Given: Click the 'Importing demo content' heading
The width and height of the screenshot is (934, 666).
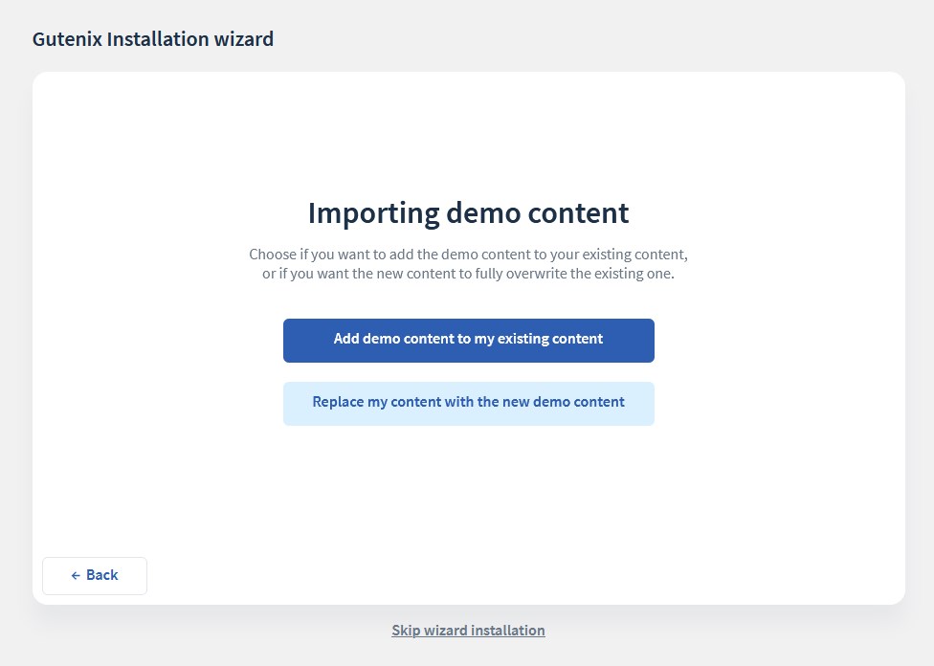Looking at the screenshot, I should point(468,212).
